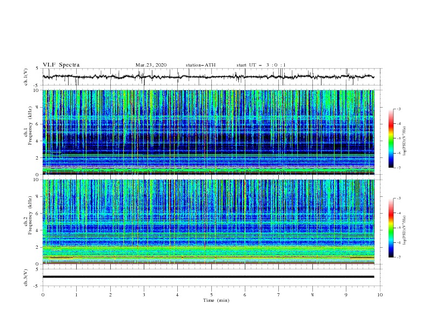Screen dimensions: 428x331
Task: Click inside the ch.2 spectrogram panel
Action: coord(208,222)
